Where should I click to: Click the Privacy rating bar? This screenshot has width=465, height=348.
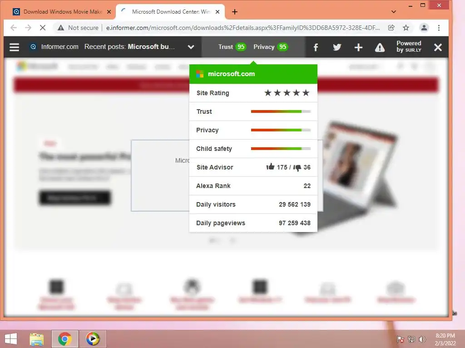[x=281, y=130]
